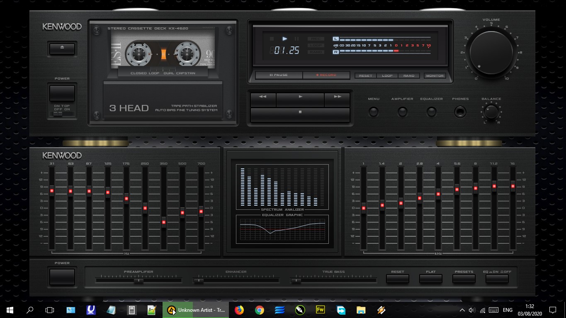Click the 250 Hz band slider knob
Viewport: 566px width, 318px height.
(x=145, y=209)
